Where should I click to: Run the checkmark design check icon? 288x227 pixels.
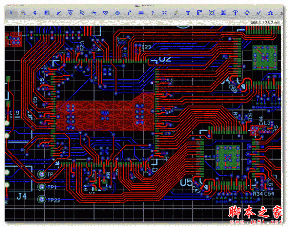[259, 13]
